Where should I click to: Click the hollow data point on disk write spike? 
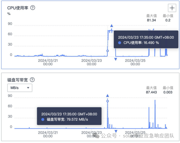107,101
